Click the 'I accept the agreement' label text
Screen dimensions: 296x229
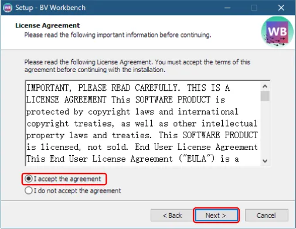pos(67,179)
